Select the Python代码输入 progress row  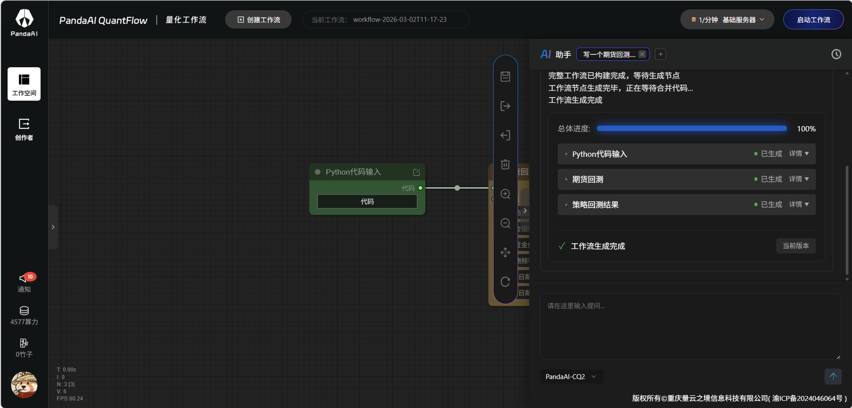point(687,154)
